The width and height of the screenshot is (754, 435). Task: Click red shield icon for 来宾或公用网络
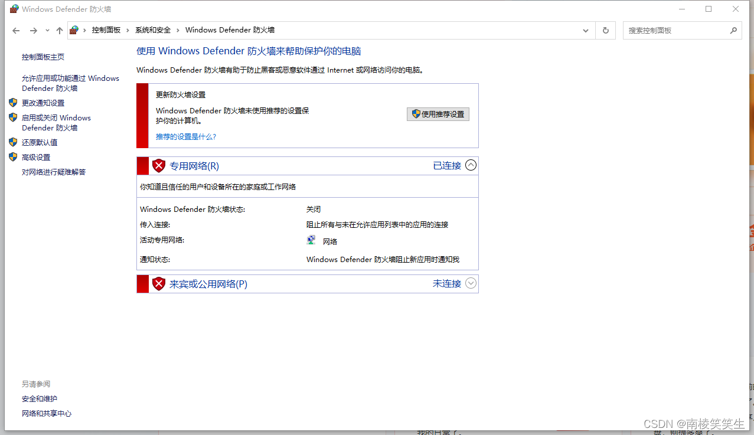tap(159, 284)
